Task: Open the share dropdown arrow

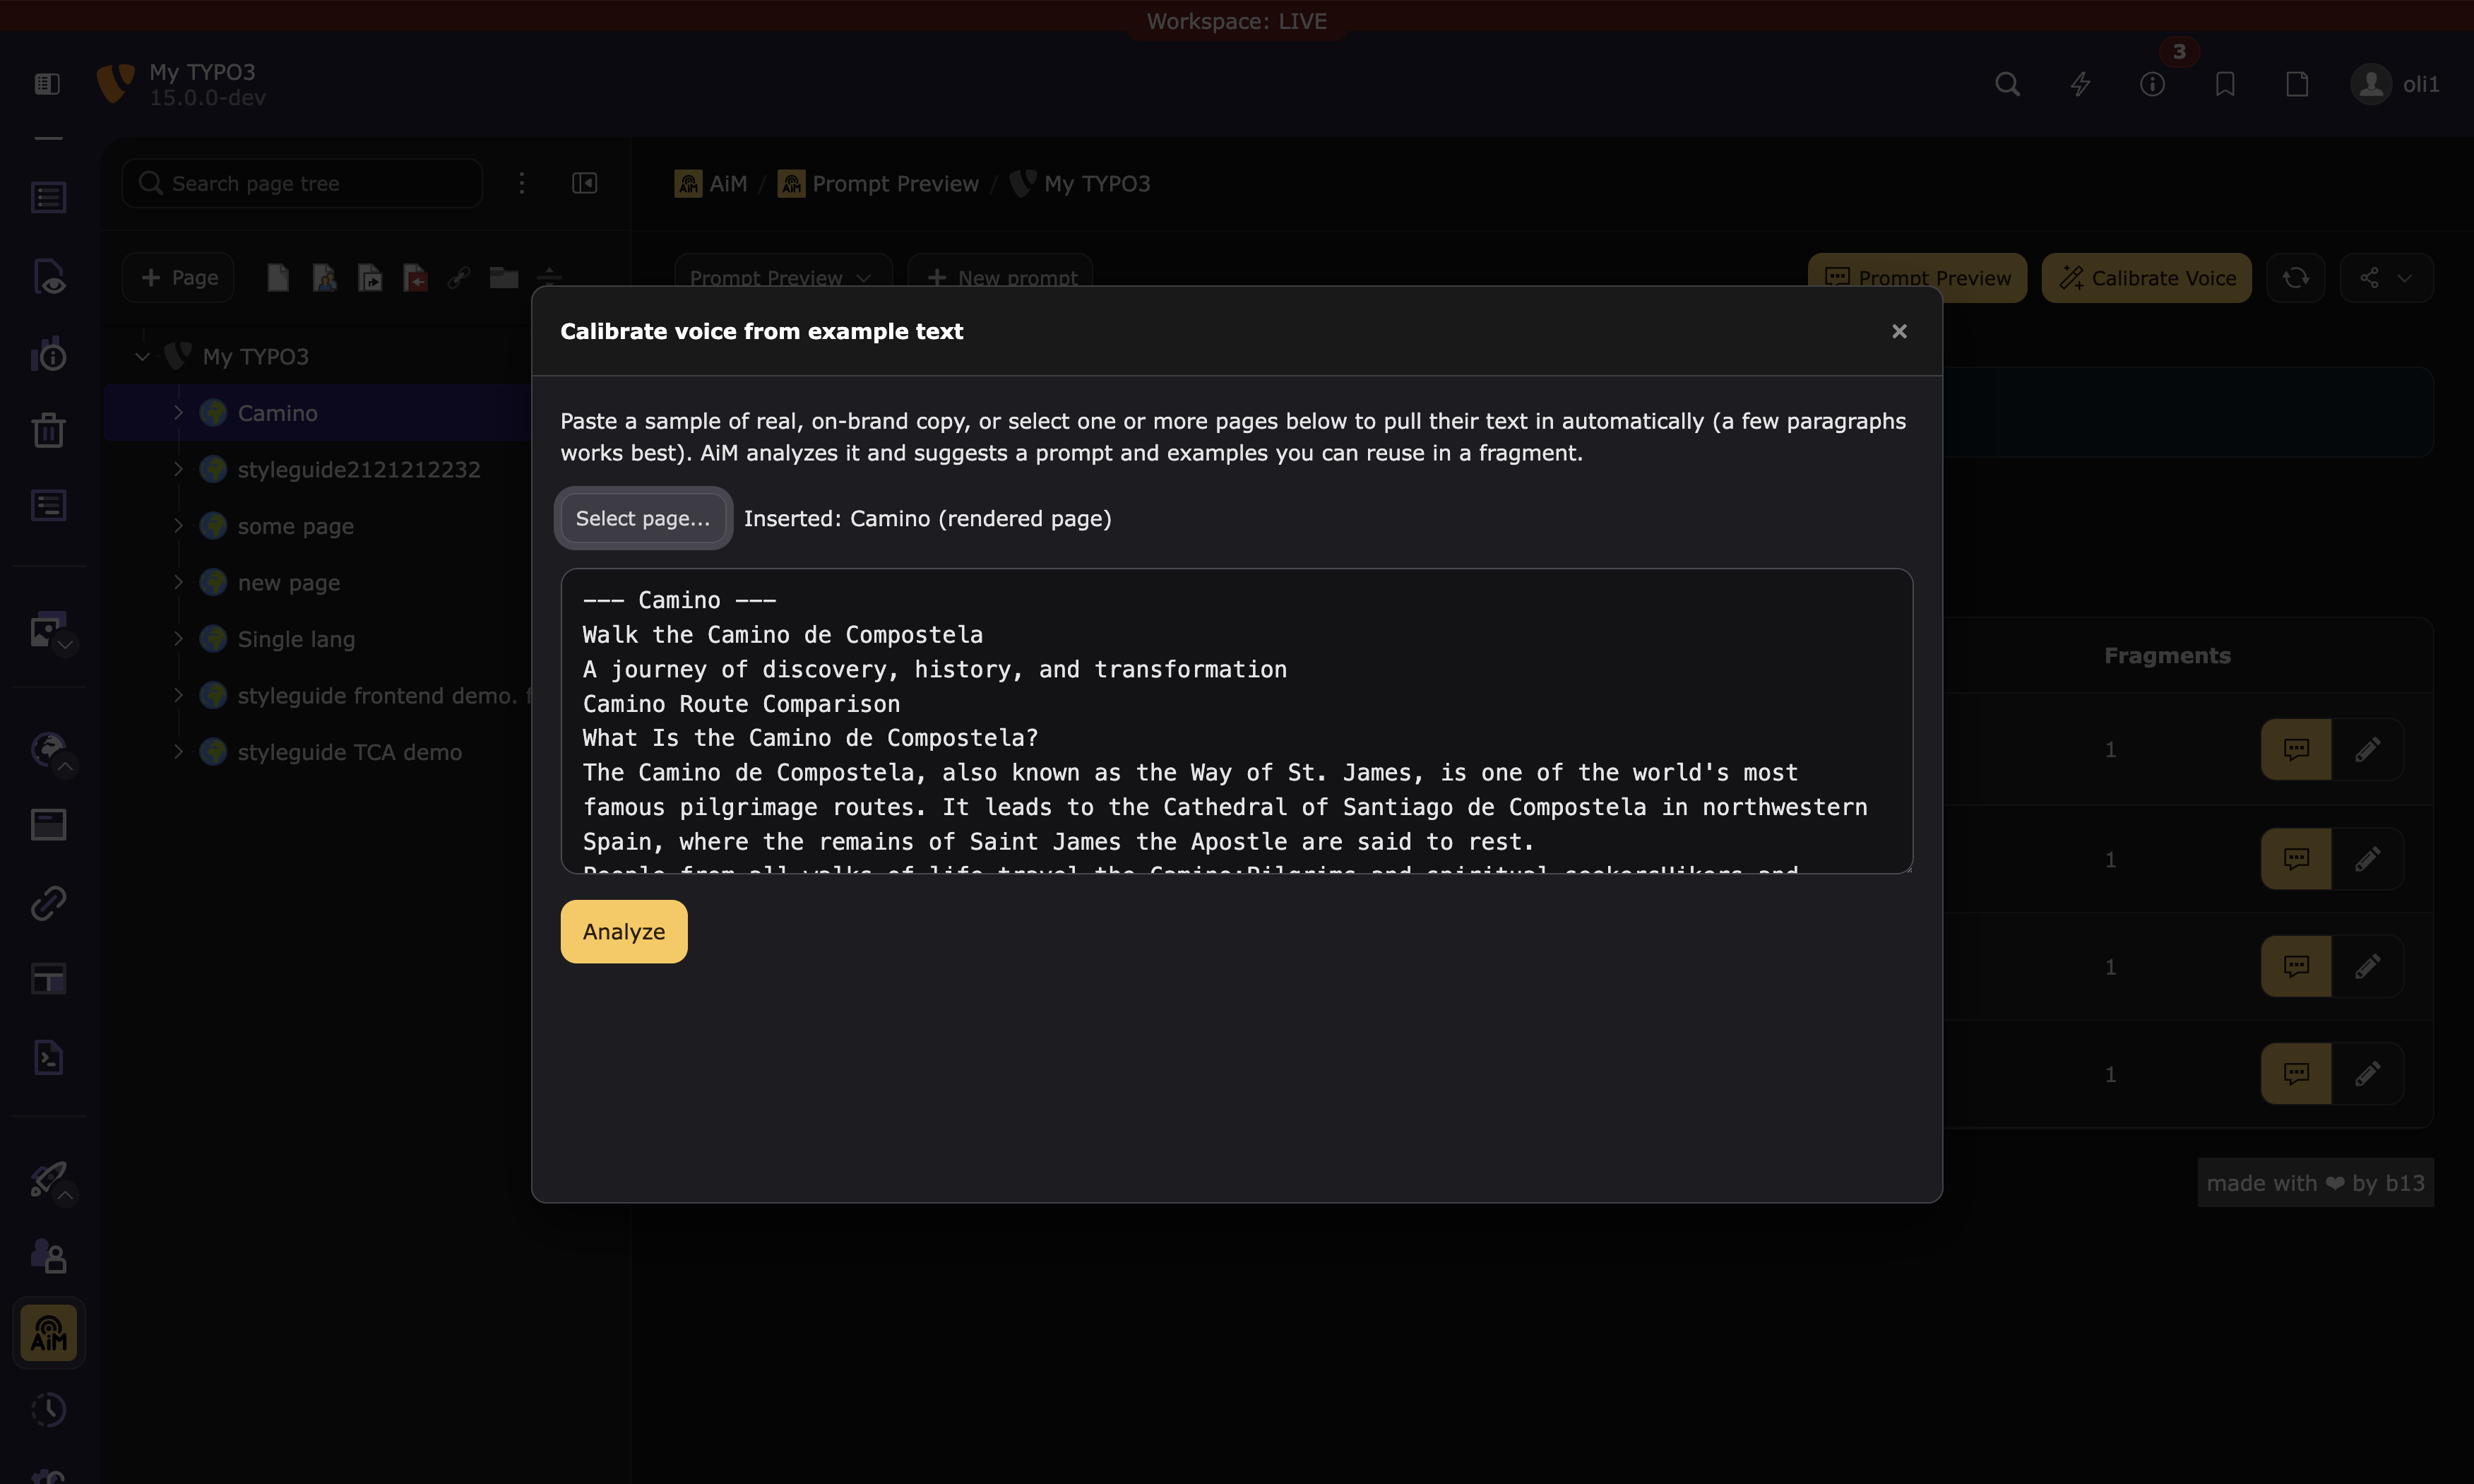Action: click(x=2386, y=278)
